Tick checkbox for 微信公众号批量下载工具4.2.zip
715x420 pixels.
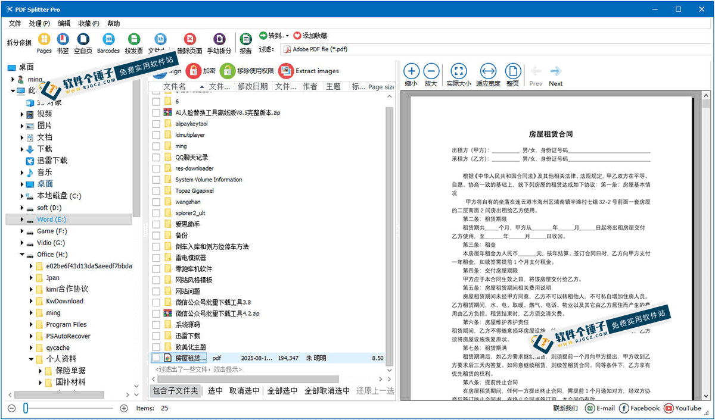point(156,313)
